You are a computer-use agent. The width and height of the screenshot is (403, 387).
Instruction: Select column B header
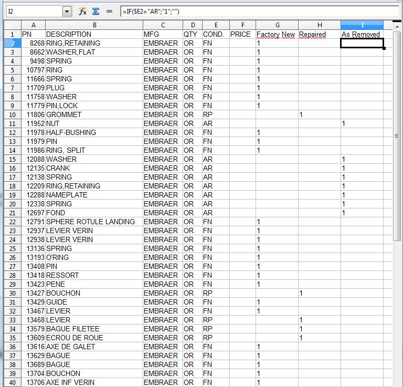94,25
